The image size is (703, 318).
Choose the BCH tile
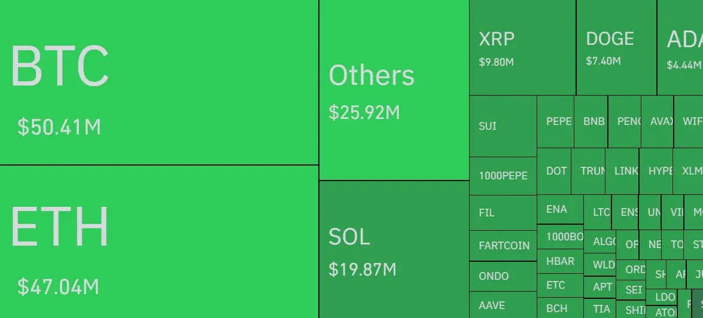561,308
